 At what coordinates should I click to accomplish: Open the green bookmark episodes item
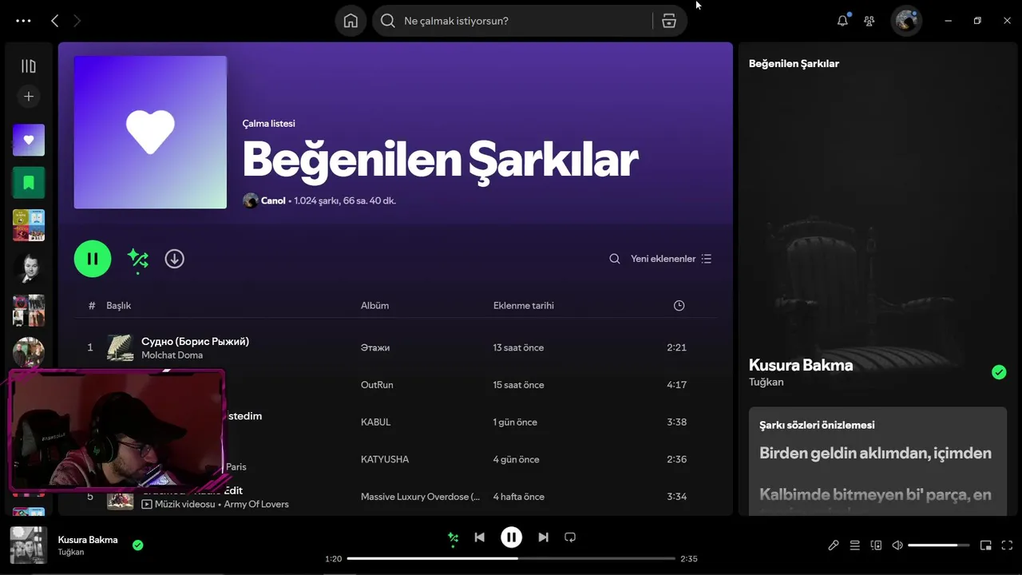click(x=29, y=183)
